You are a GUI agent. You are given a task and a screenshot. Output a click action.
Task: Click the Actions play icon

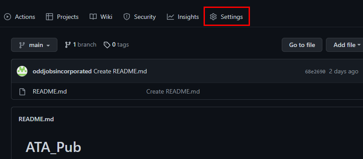coord(8,17)
